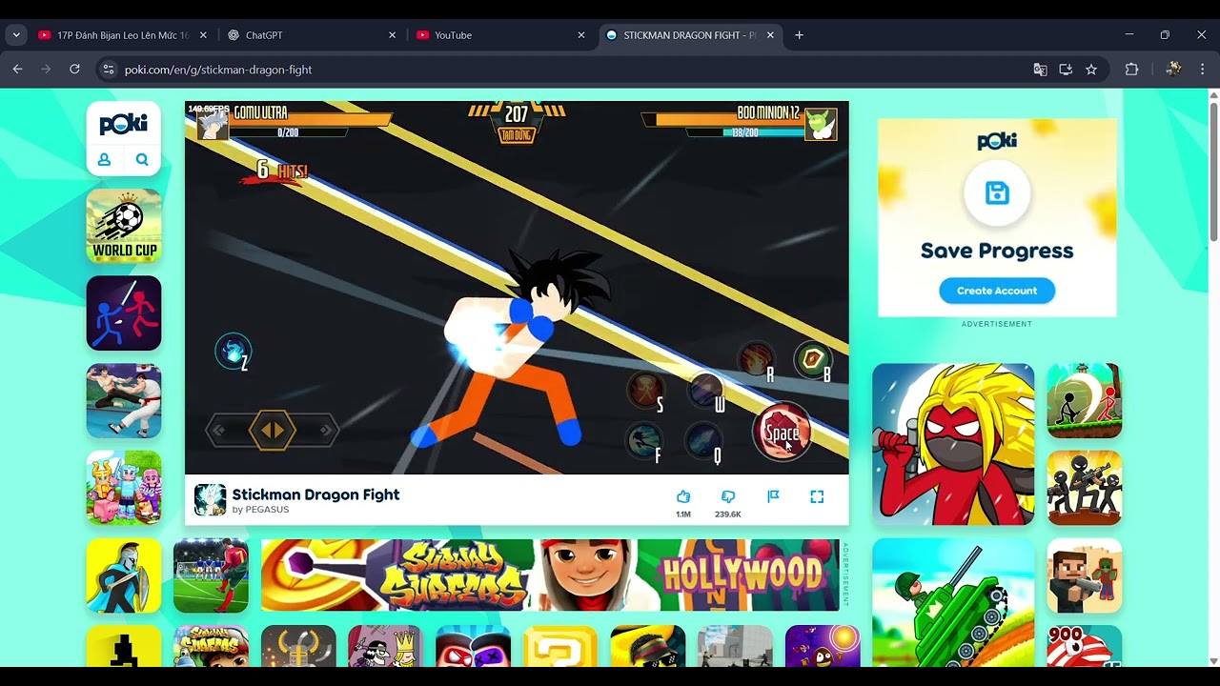The height and width of the screenshot is (686, 1220).
Task: Open the red stickman with yellow hair game
Action: pos(953,444)
